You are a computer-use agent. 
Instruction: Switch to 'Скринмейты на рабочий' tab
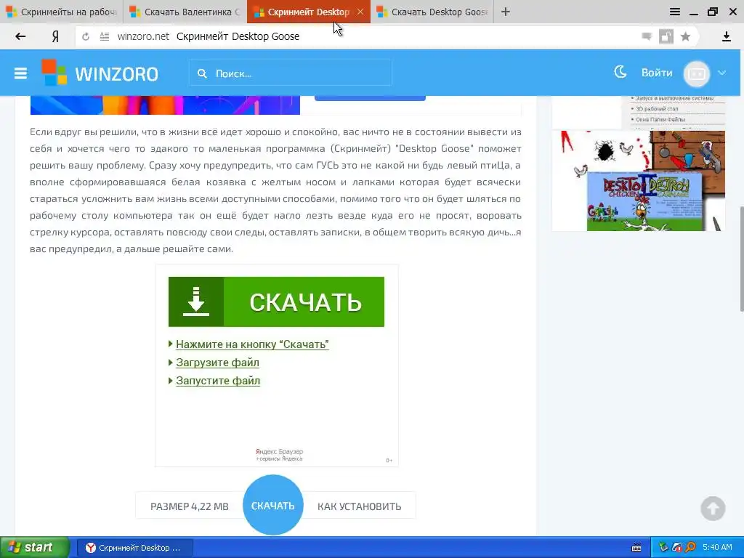tap(62, 12)
